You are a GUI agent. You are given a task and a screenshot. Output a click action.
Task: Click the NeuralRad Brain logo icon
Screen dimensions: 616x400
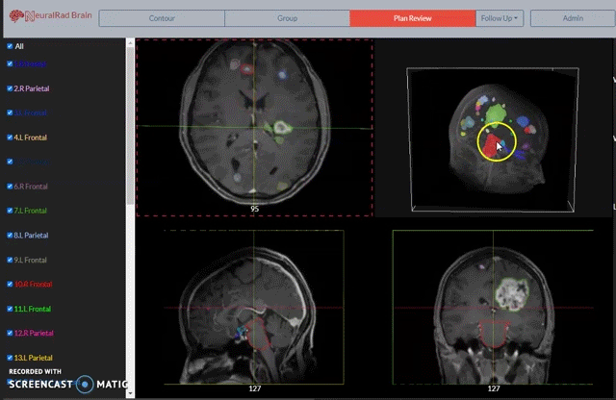click(16, 16)
